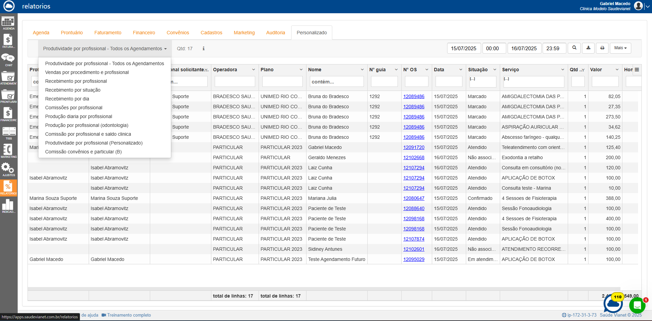Expand the Mais dropdown button
Screen dimensions: 652x321
point(620,48)
